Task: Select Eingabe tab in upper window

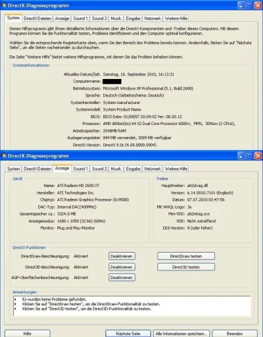Action: [x=133, y=18]
